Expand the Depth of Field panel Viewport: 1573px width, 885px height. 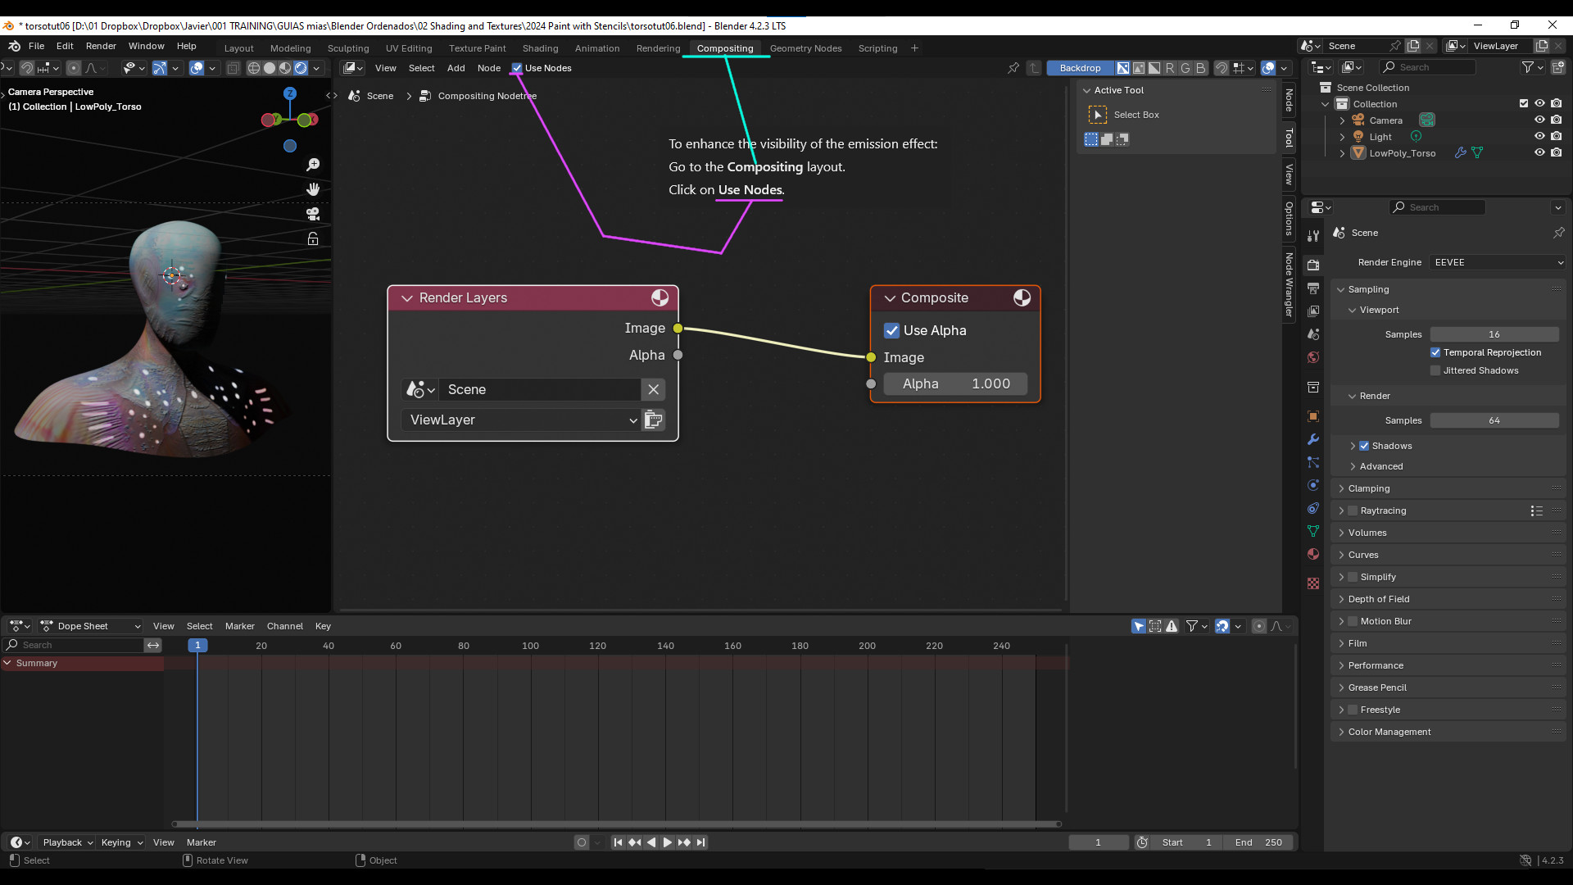[x=1448, y=599]
